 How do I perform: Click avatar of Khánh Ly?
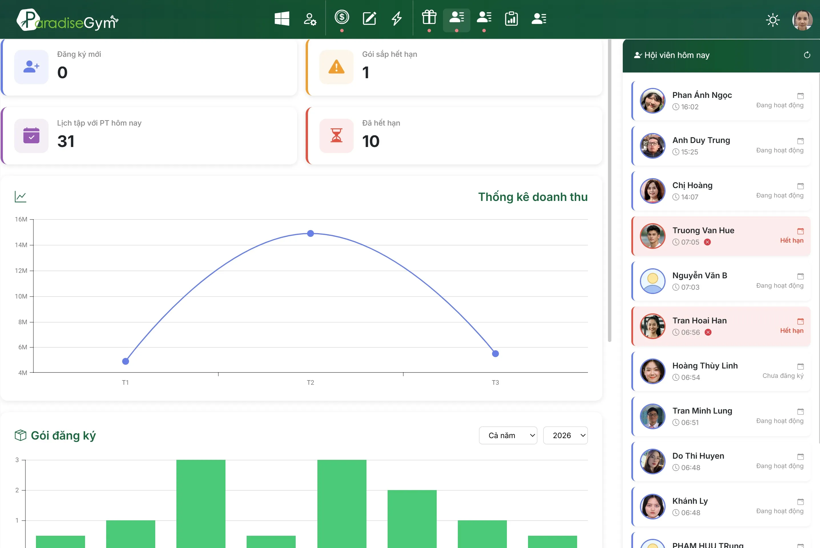click(652, 506)
